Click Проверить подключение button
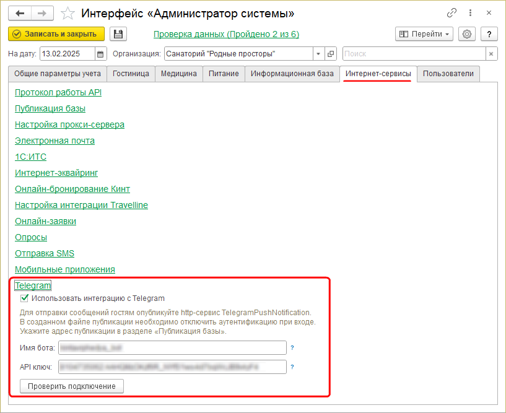 (72, 386)
